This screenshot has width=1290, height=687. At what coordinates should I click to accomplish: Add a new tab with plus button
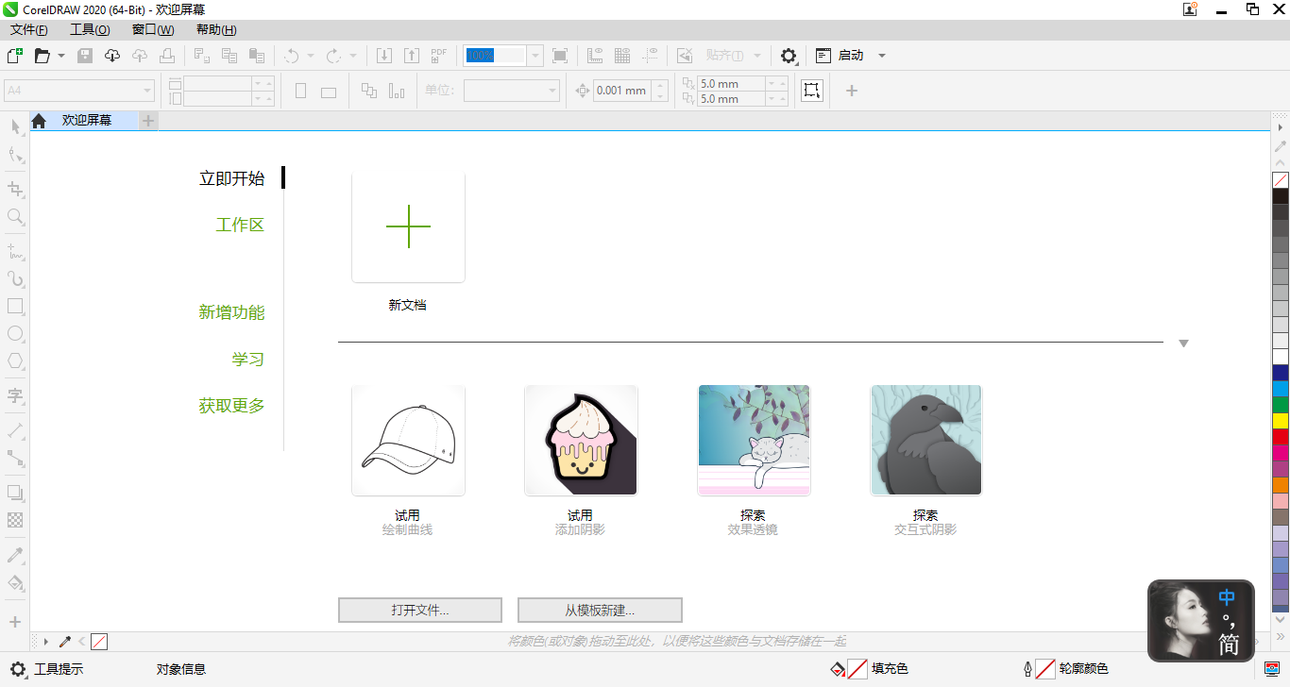click(x=148, y=121)
